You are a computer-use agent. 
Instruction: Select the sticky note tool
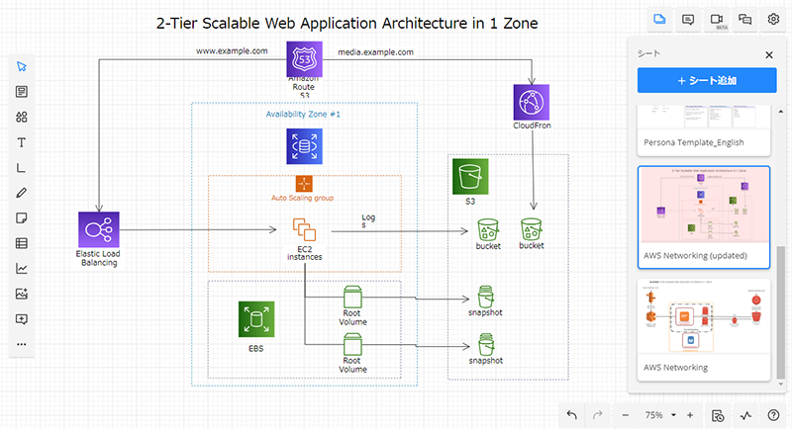(x=21, y=217)
